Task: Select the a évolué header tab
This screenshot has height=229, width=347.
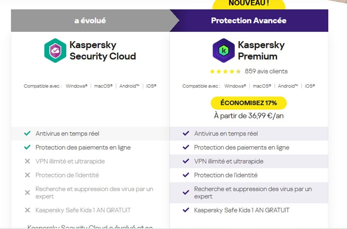Action: point(90,21)
